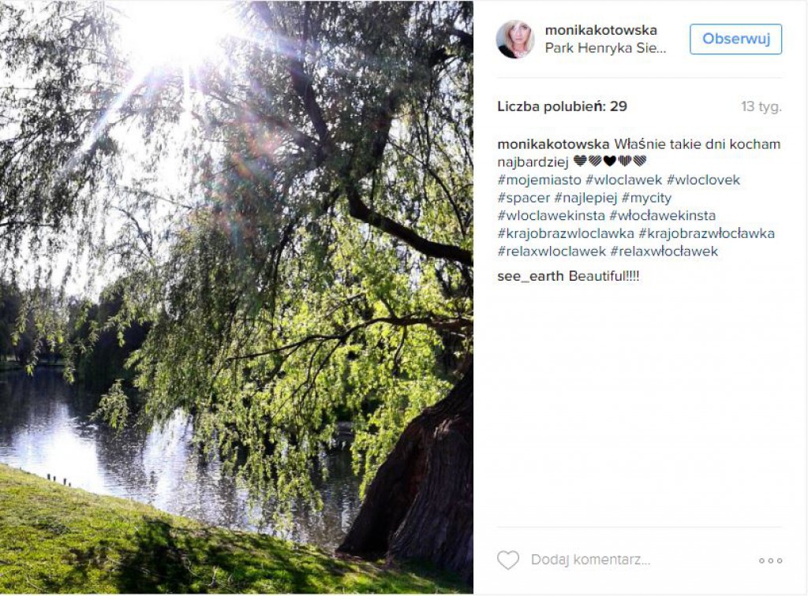Open the #wloclovek hashtag
808x596 pixels.
coord(703,180)
